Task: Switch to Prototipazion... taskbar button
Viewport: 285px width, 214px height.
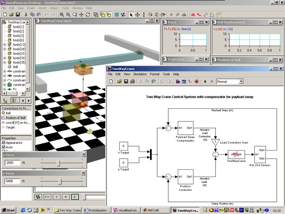Action: pos(97,210)
